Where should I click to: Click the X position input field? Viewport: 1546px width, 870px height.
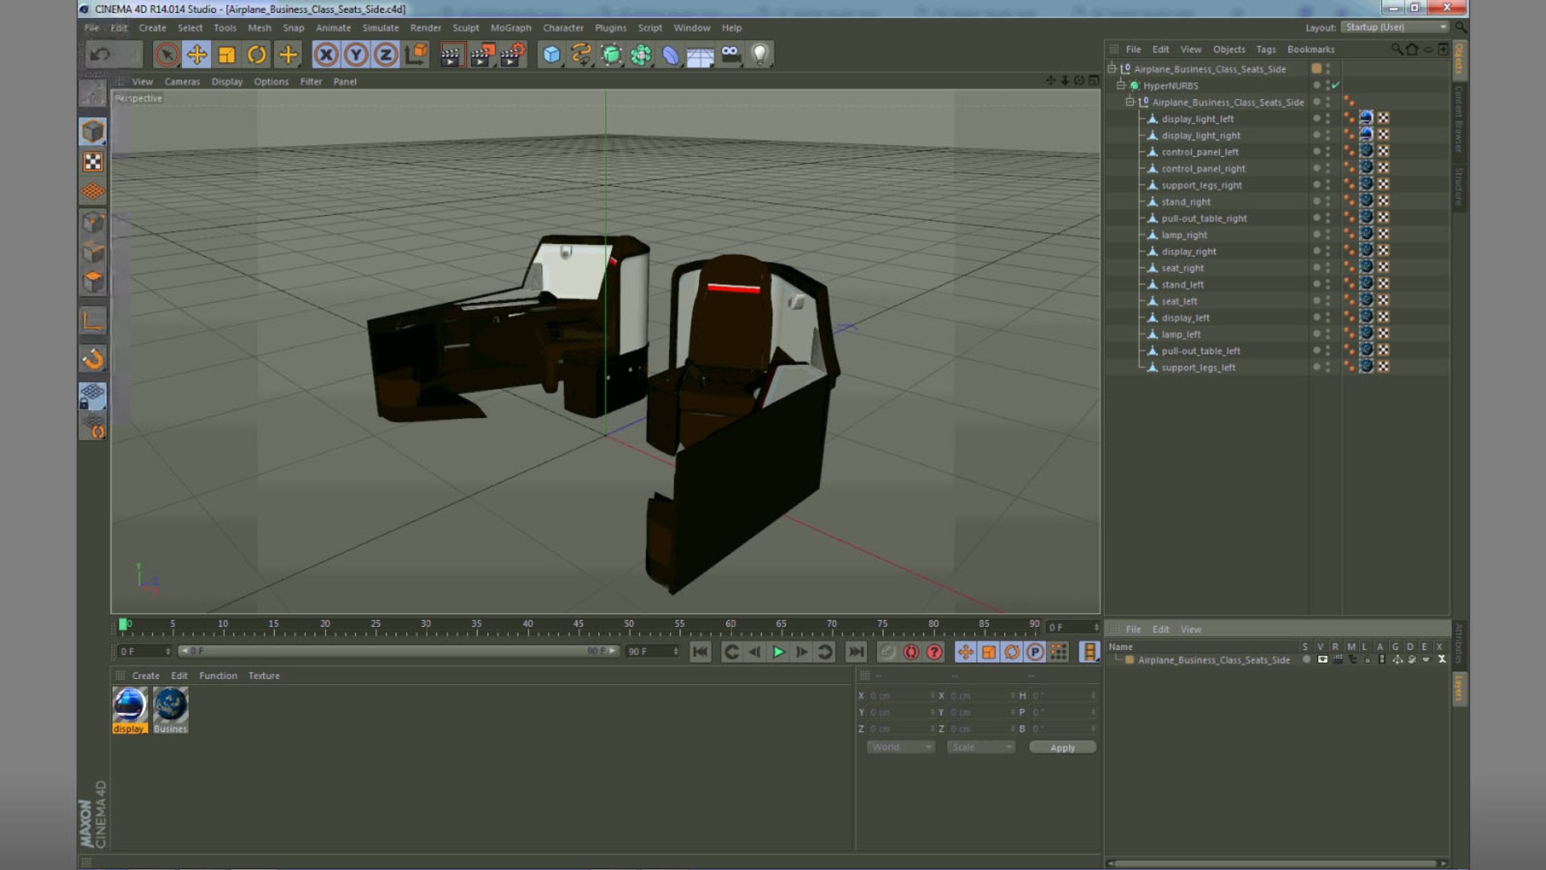click(901, 695)
